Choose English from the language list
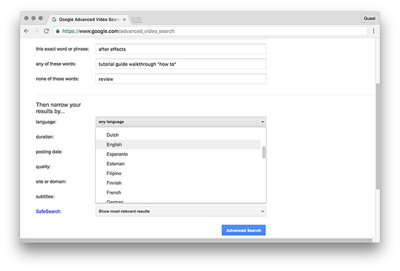Viewport: 400px width, 271px height. (x=114, y=145)
